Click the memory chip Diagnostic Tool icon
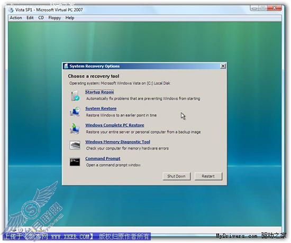This screenshot has width=291, height=243. (x=75, y=145)
